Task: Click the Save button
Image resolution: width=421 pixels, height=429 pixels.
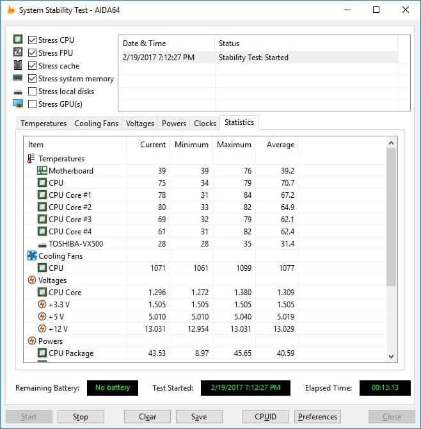Action: click(199, 417)
